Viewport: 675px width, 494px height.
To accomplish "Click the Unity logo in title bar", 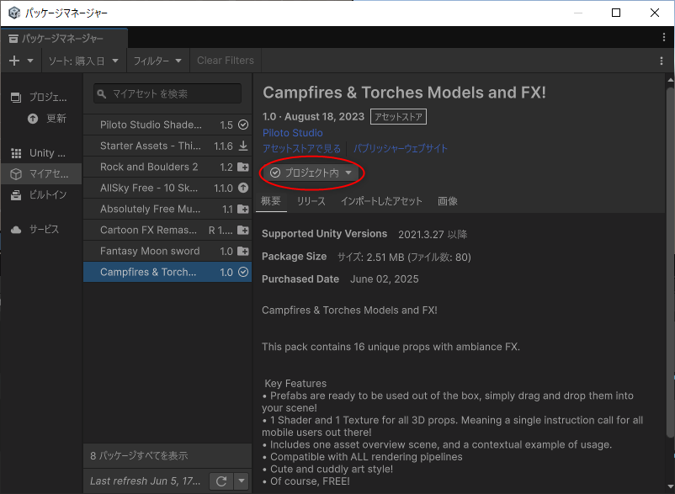I will tap(13, 13).
